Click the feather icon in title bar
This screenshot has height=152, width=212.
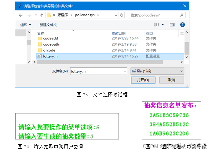point(20,6)
